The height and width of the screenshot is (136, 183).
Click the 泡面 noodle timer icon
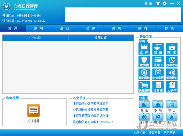click(x=158, y=49)
